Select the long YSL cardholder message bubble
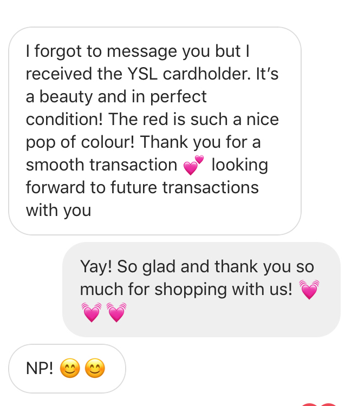345x406 pixels. pyautogui.click(x=155, y=131)
